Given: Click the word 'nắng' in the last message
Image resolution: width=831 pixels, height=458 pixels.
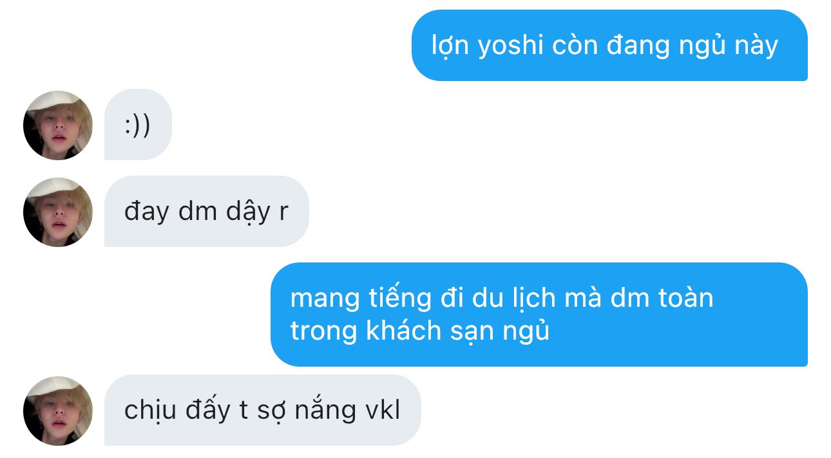Looking at the screenshot, I should (324, 410).
